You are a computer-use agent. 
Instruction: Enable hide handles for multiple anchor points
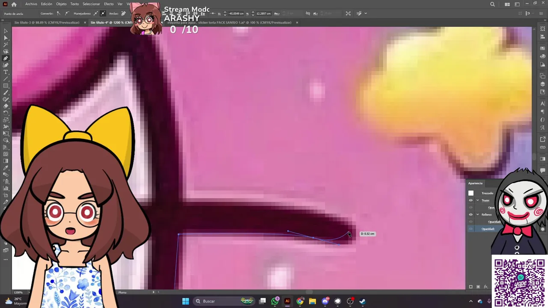(103, 13)
